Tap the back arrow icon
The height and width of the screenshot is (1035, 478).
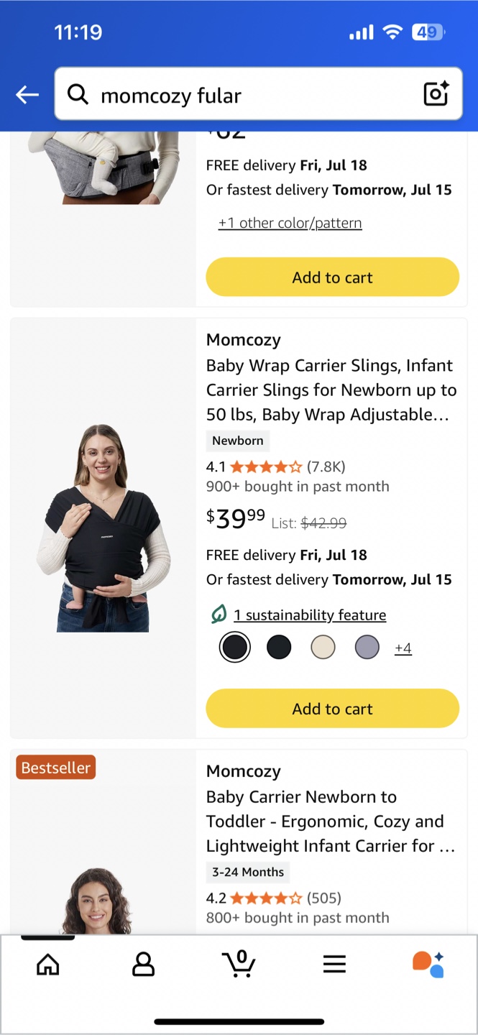[x=27, y=94]
